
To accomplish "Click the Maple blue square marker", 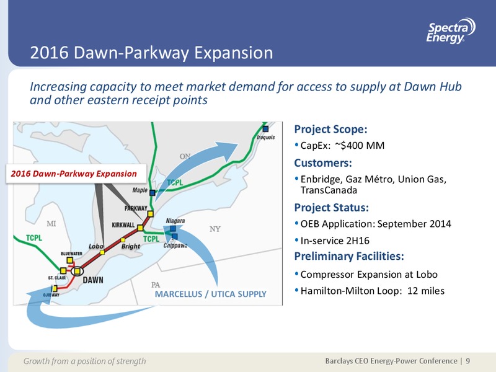I will pos(152,192).
